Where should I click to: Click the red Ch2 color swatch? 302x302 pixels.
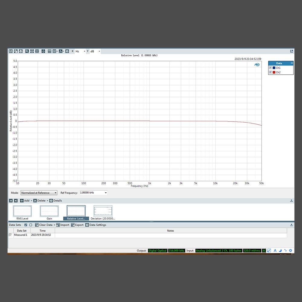(x=274, y=72)
